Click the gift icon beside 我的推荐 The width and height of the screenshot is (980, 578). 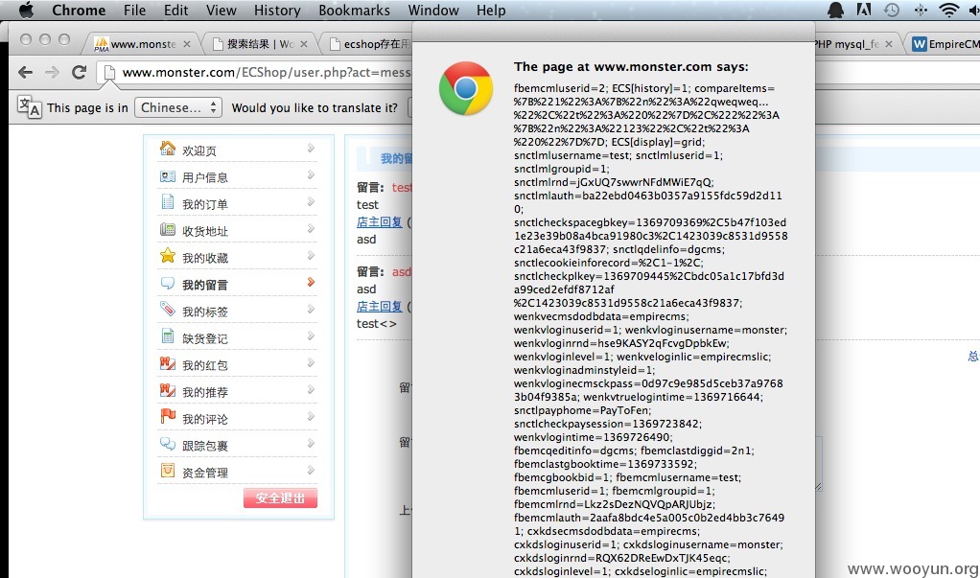click(168, 390)
